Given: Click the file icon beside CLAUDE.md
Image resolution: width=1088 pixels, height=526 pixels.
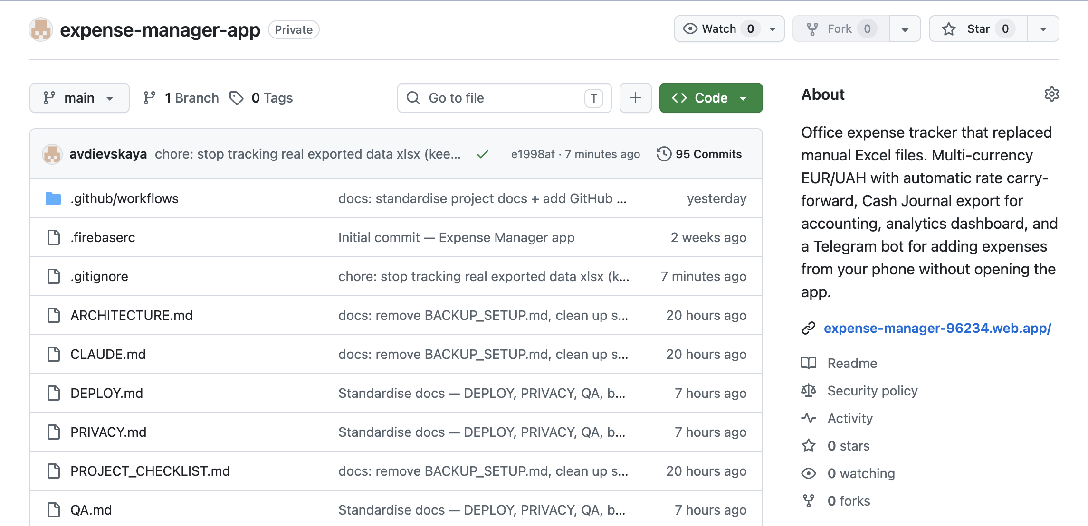Looking at the screenshot, I should click(x=54, y=354).
